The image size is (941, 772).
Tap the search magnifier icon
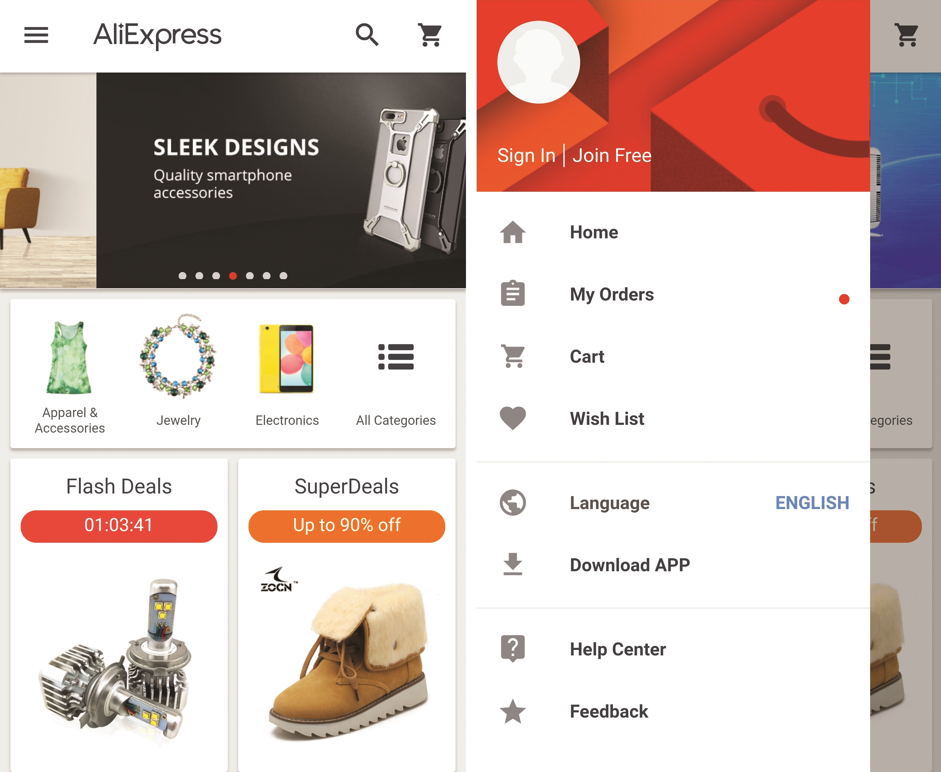click(x=367, y=35)
